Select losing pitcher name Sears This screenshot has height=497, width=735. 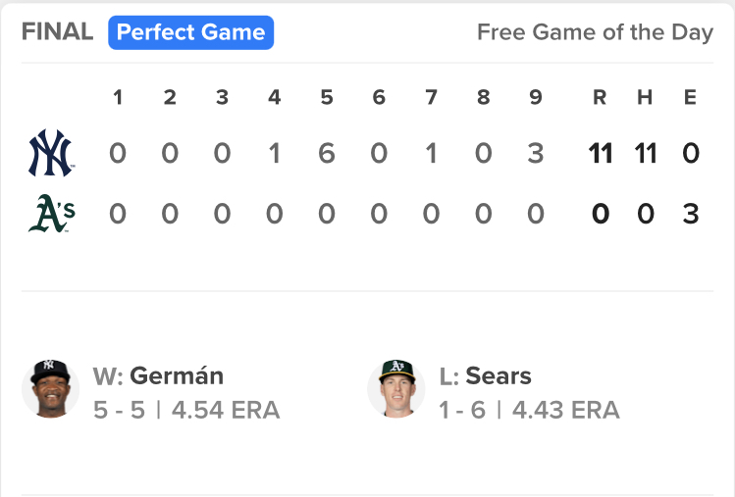click(x=499, y=375)
